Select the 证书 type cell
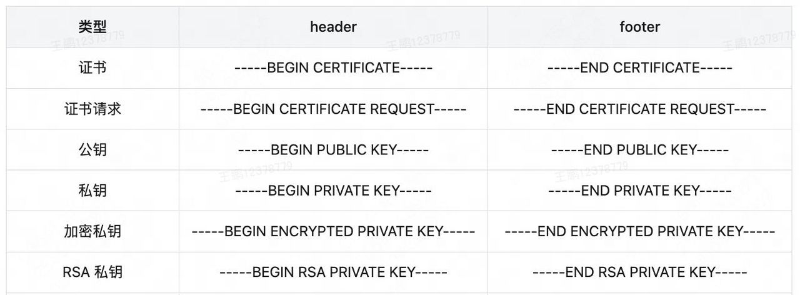 [92, 67]
